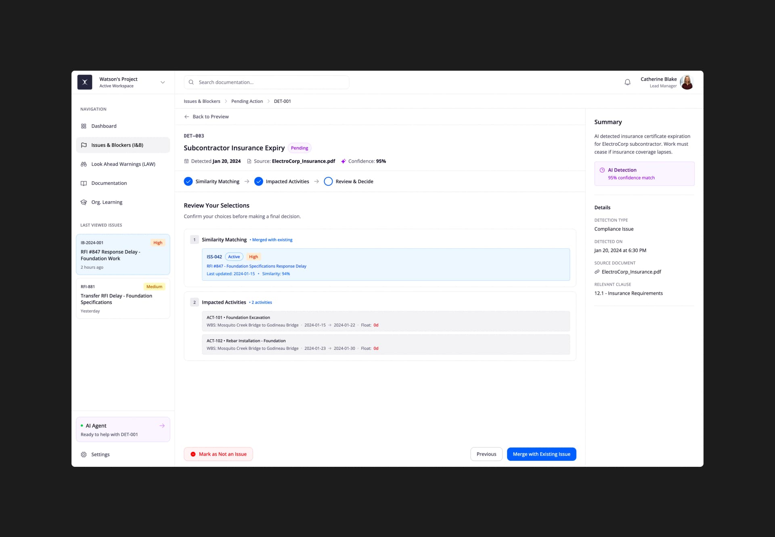
Task: Click the Org. Learning graduation cap icon
Action: (x=84, y=202)
